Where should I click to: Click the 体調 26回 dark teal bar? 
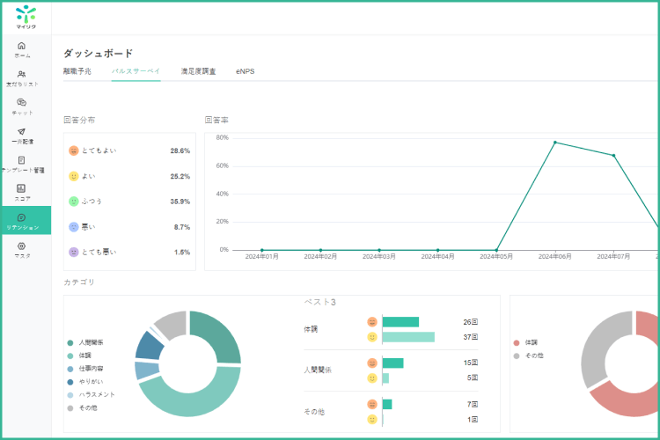tap(400, 322)
